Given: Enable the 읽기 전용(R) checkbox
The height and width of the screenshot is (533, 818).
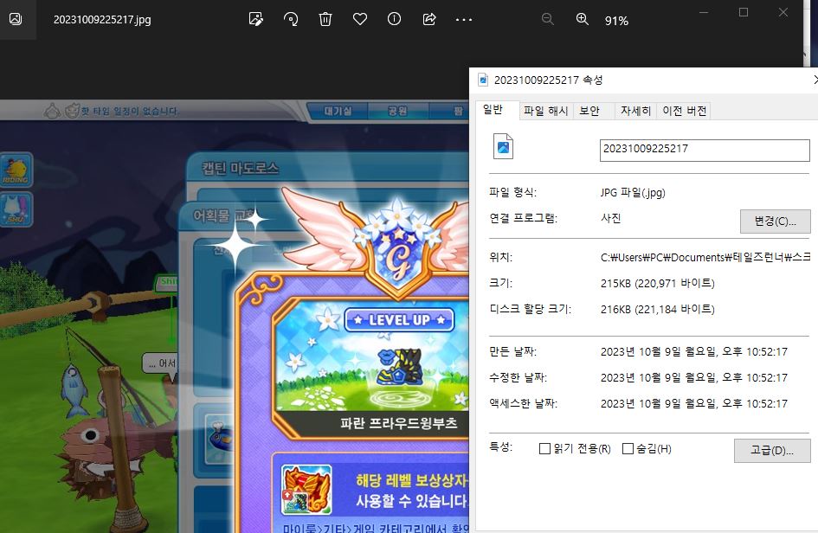Looking at the screenshot, I should click(x=544, y=448).
